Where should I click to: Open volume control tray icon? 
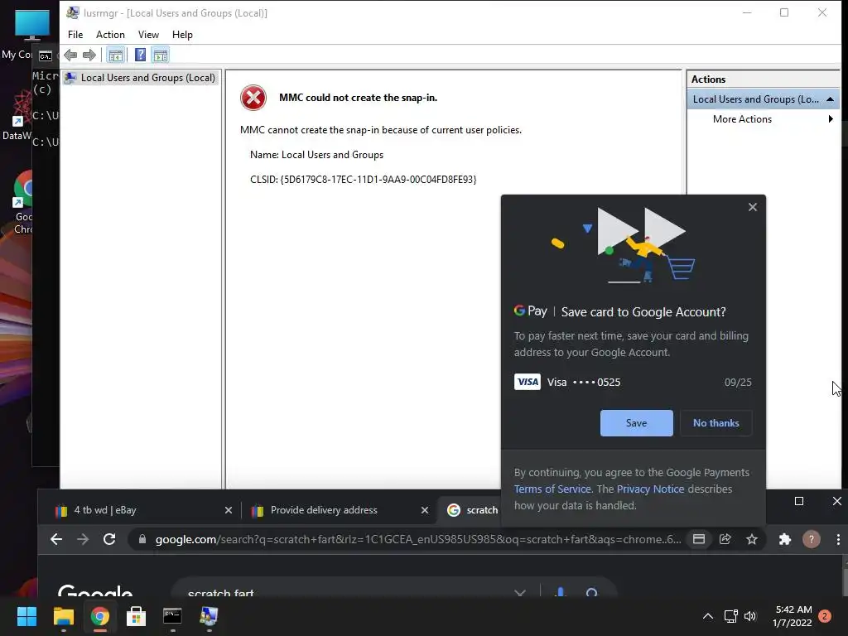click(750, 616)
